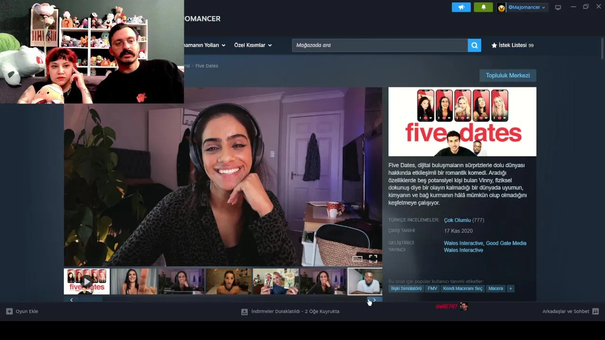
Task: Select the third screenshot thumbnail in strip
Action: click(181, 281)
